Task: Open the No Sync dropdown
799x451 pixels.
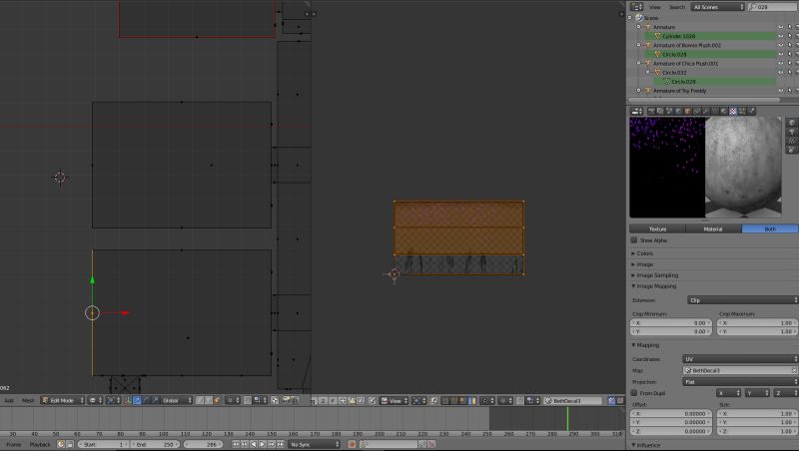Action: click(x=314, y=444)
